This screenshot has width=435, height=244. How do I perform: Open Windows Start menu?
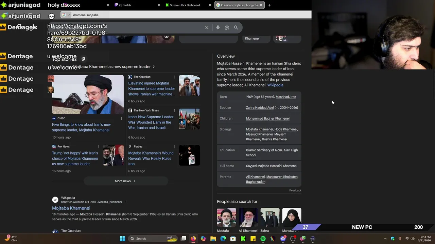pos(122,239)
